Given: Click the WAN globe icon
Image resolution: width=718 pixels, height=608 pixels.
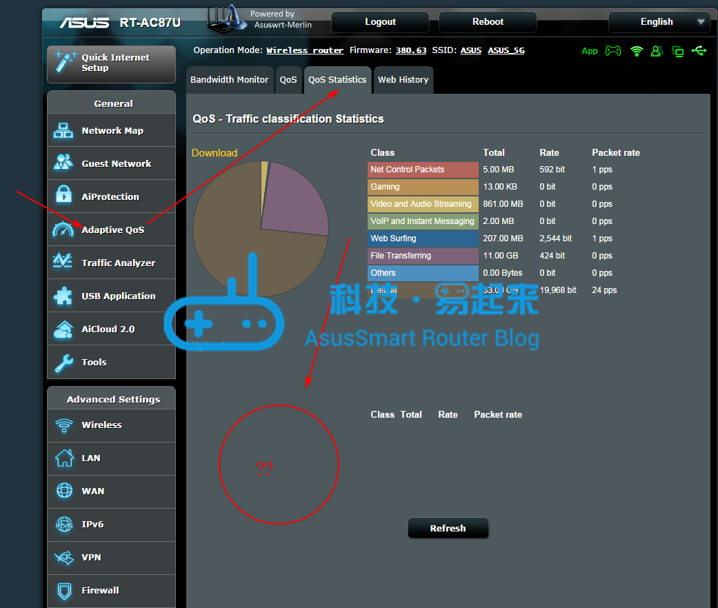Looking at the screenshot, I should [64, 490].
